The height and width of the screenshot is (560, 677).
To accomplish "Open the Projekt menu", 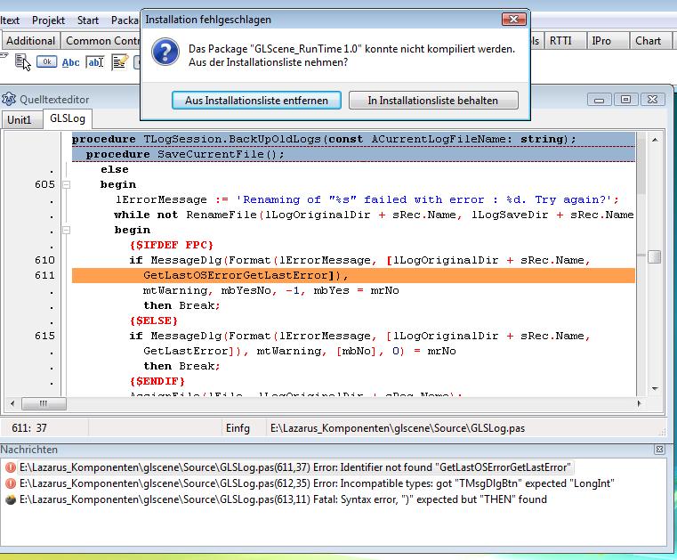I will click(48, 20).
